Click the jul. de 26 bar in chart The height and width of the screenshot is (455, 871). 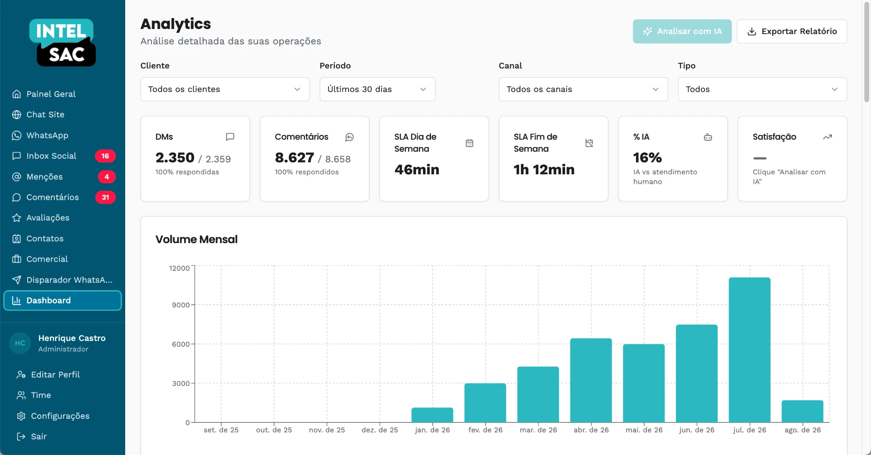pyautogui.click(x=749, y=350)
